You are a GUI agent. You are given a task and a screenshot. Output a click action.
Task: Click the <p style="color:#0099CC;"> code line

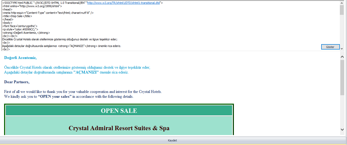[x=20, y=29]
